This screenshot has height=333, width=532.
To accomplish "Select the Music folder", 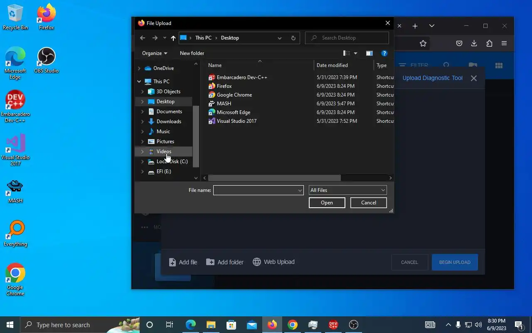I will pyautogui.click(x=163, y=132).
